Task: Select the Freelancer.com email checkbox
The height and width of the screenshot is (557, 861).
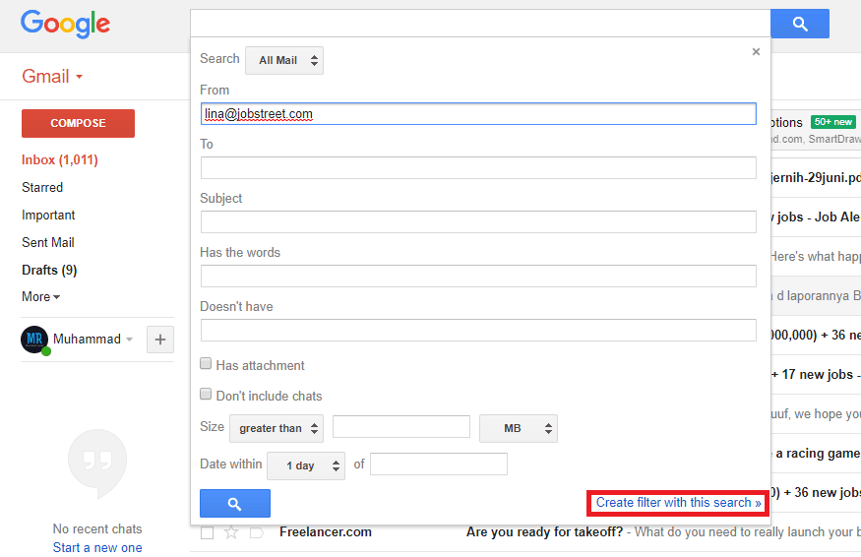Action: [207, 532]
